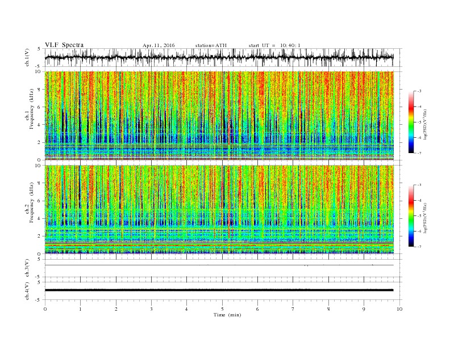Click the '9' tick on time axis

coord(364,309)
